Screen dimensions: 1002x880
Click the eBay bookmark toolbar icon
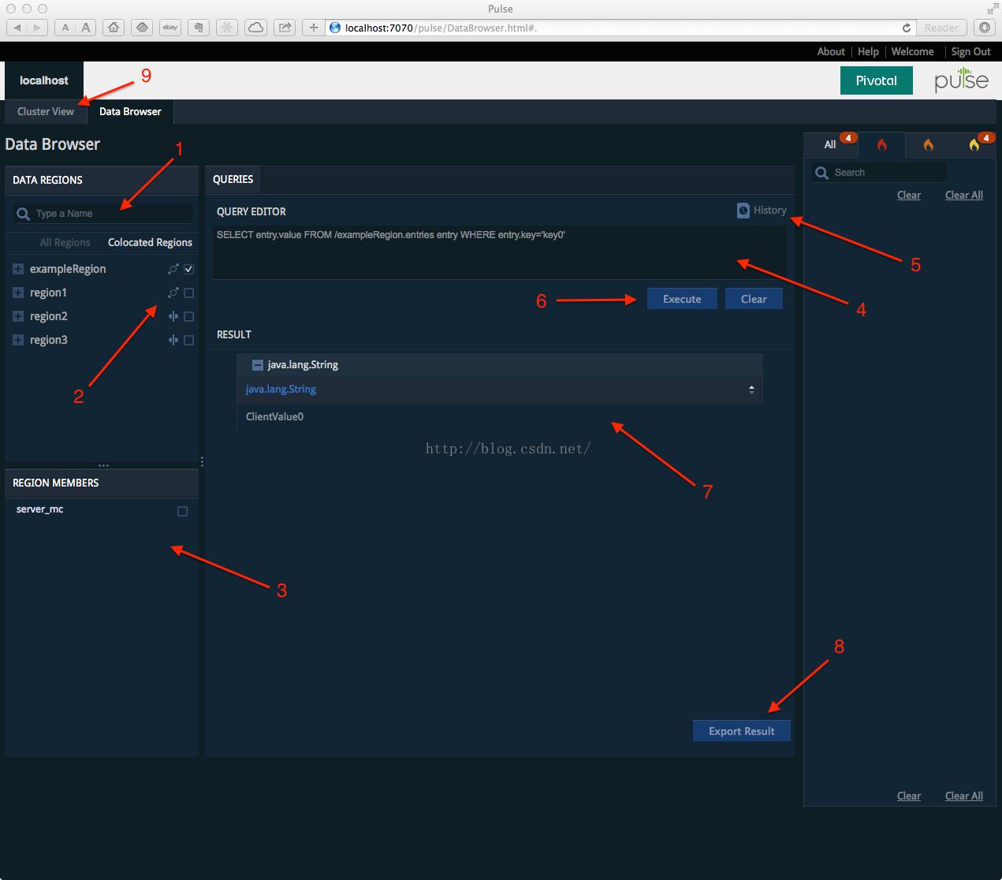(x=170, y=28)
